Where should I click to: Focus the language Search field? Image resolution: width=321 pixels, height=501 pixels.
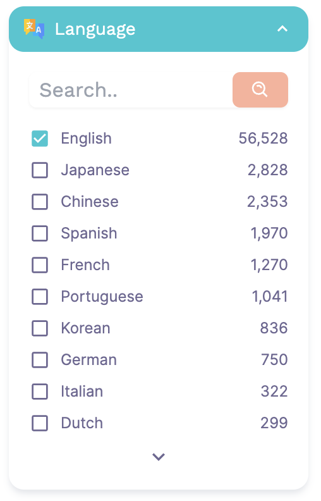tap(131, 90)
